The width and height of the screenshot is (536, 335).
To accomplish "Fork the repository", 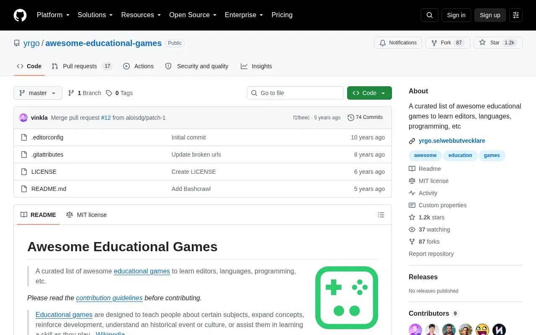I will [x=448, y=43].
